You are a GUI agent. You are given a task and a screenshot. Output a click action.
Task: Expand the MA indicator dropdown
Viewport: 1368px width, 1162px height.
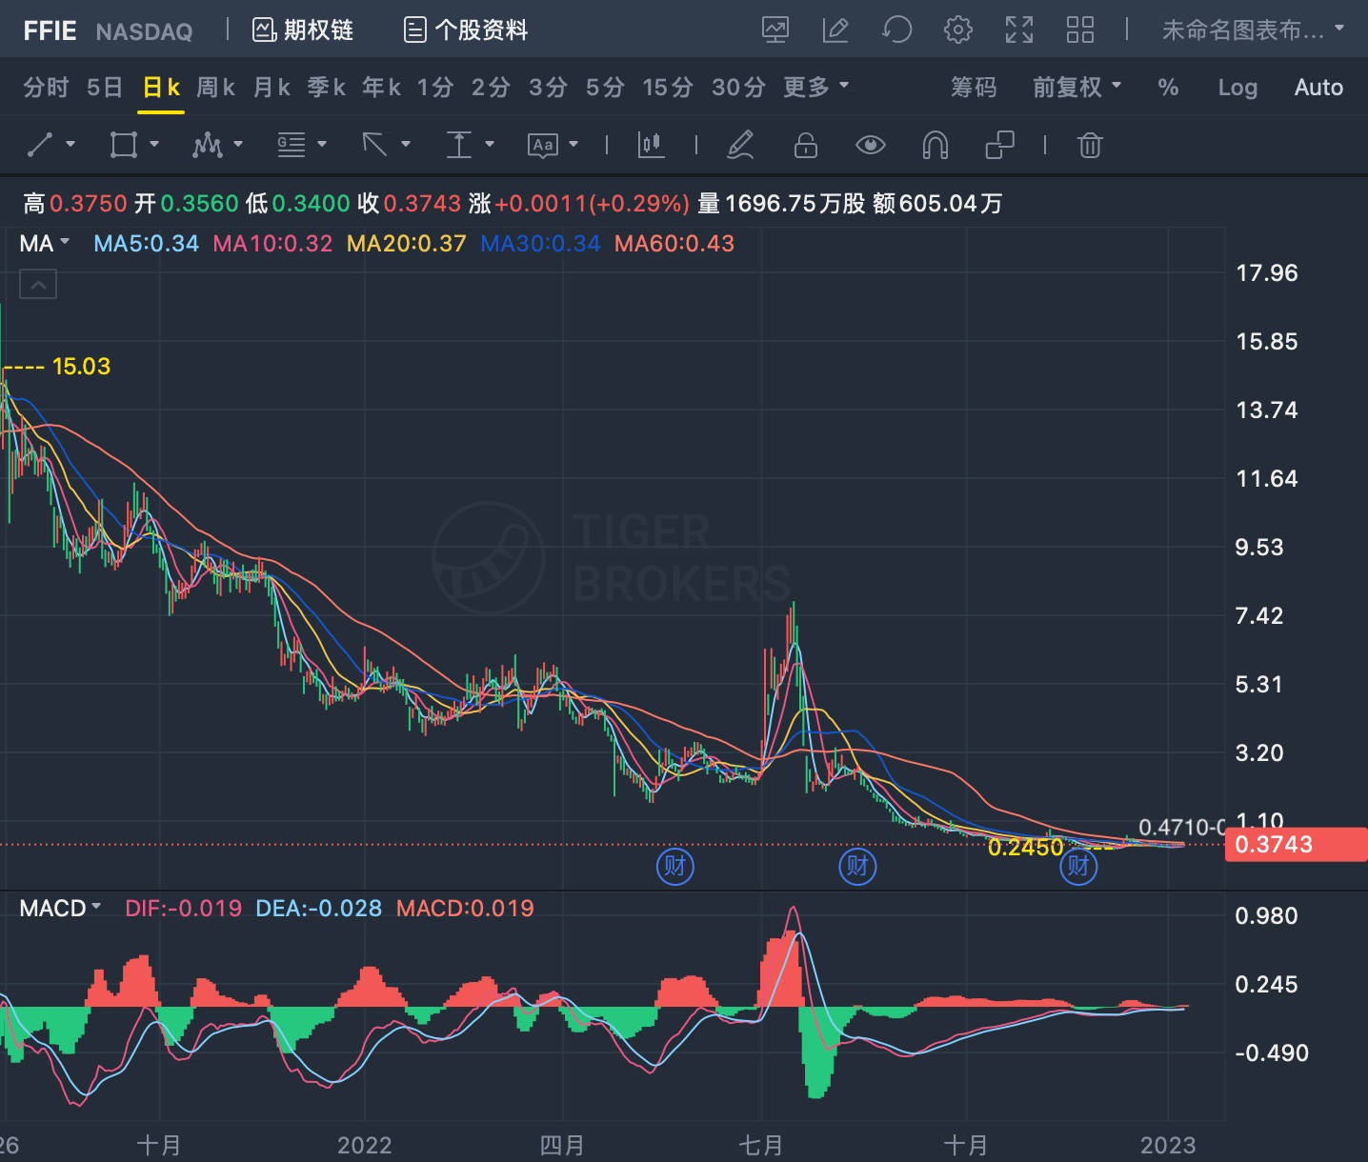pyautogui.click(x=45, y=243)
